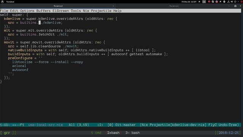Viewport: 243px width, 137px height.
Task: Click the grr hostname in status line
Action: coord(7,133)
